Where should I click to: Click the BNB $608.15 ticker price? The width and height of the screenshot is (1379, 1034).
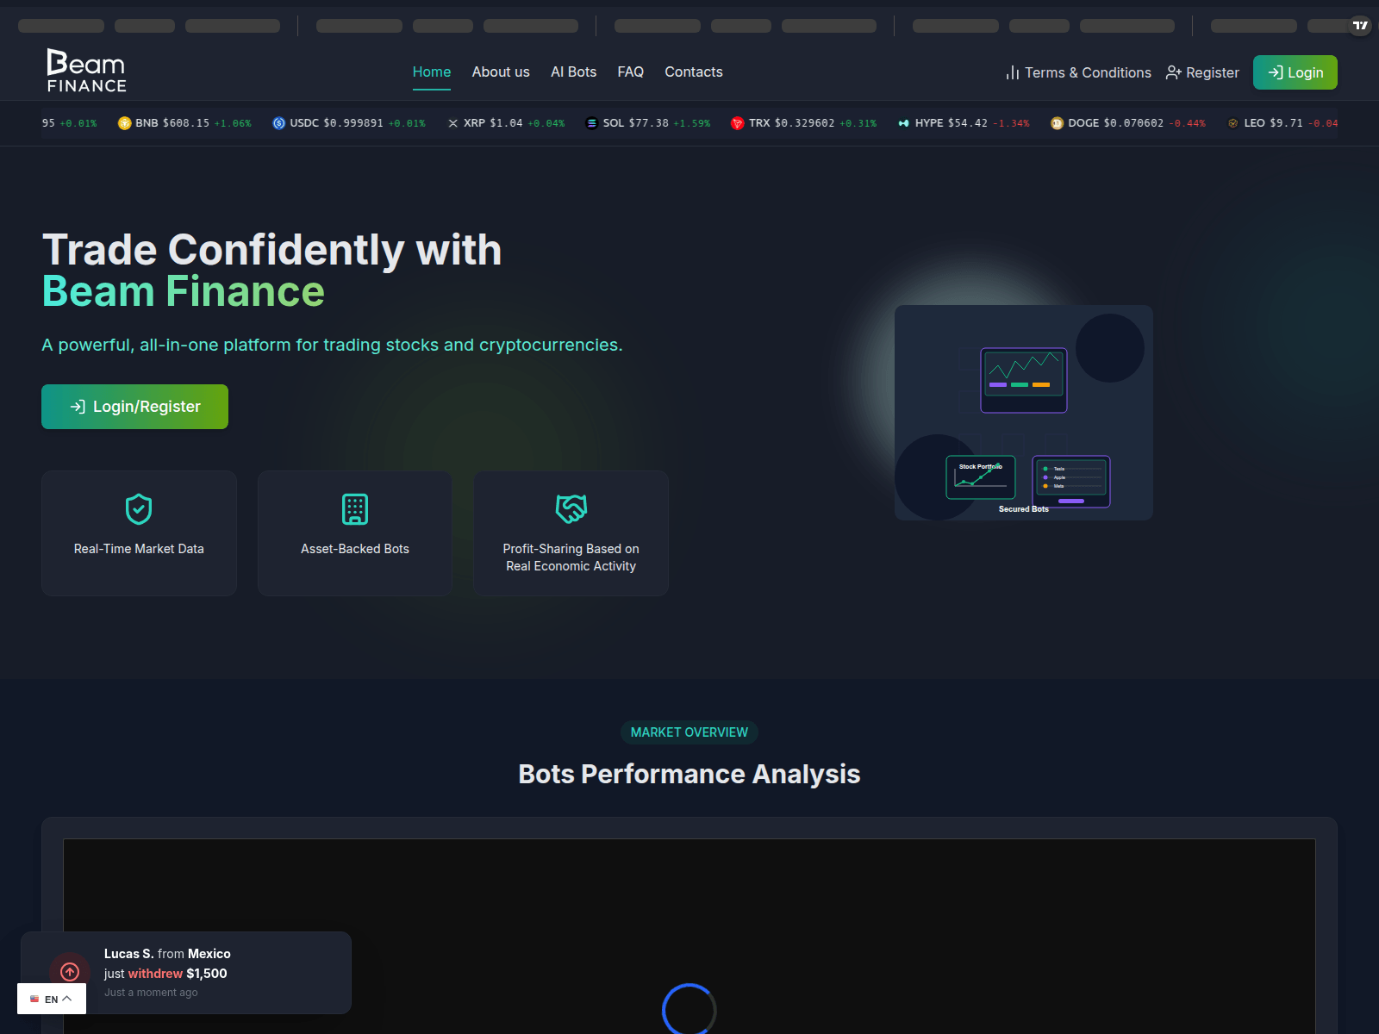(186, 123)
